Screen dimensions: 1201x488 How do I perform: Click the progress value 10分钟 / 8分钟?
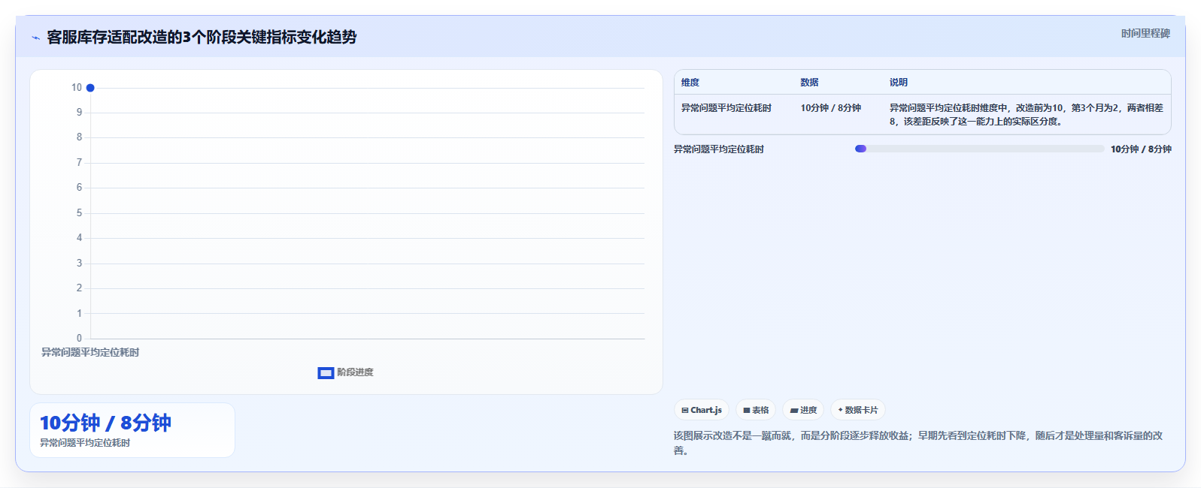(1141, 149)
